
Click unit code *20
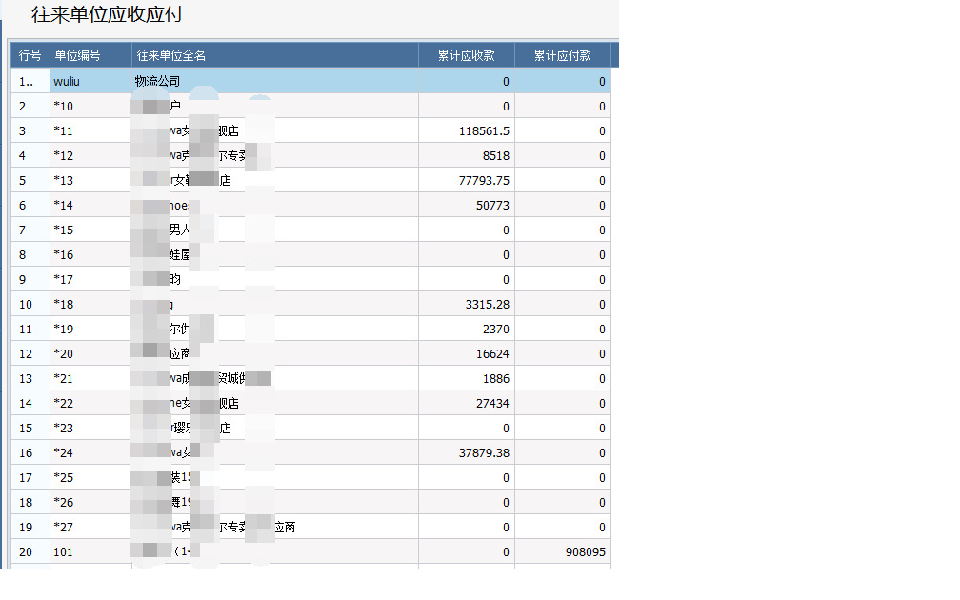click(90, 354)
